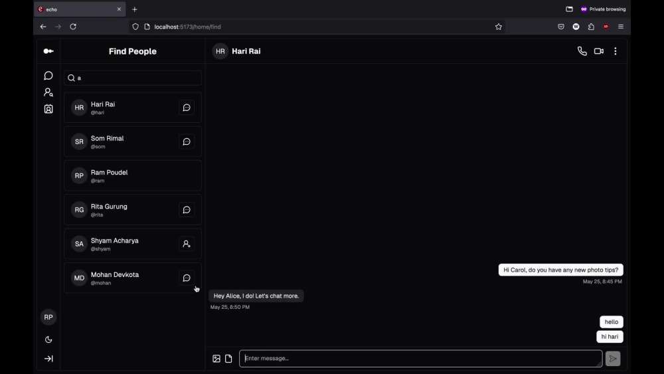Log out using the arrow exit icon
The image size is (664, 374).
pos(48,359)
